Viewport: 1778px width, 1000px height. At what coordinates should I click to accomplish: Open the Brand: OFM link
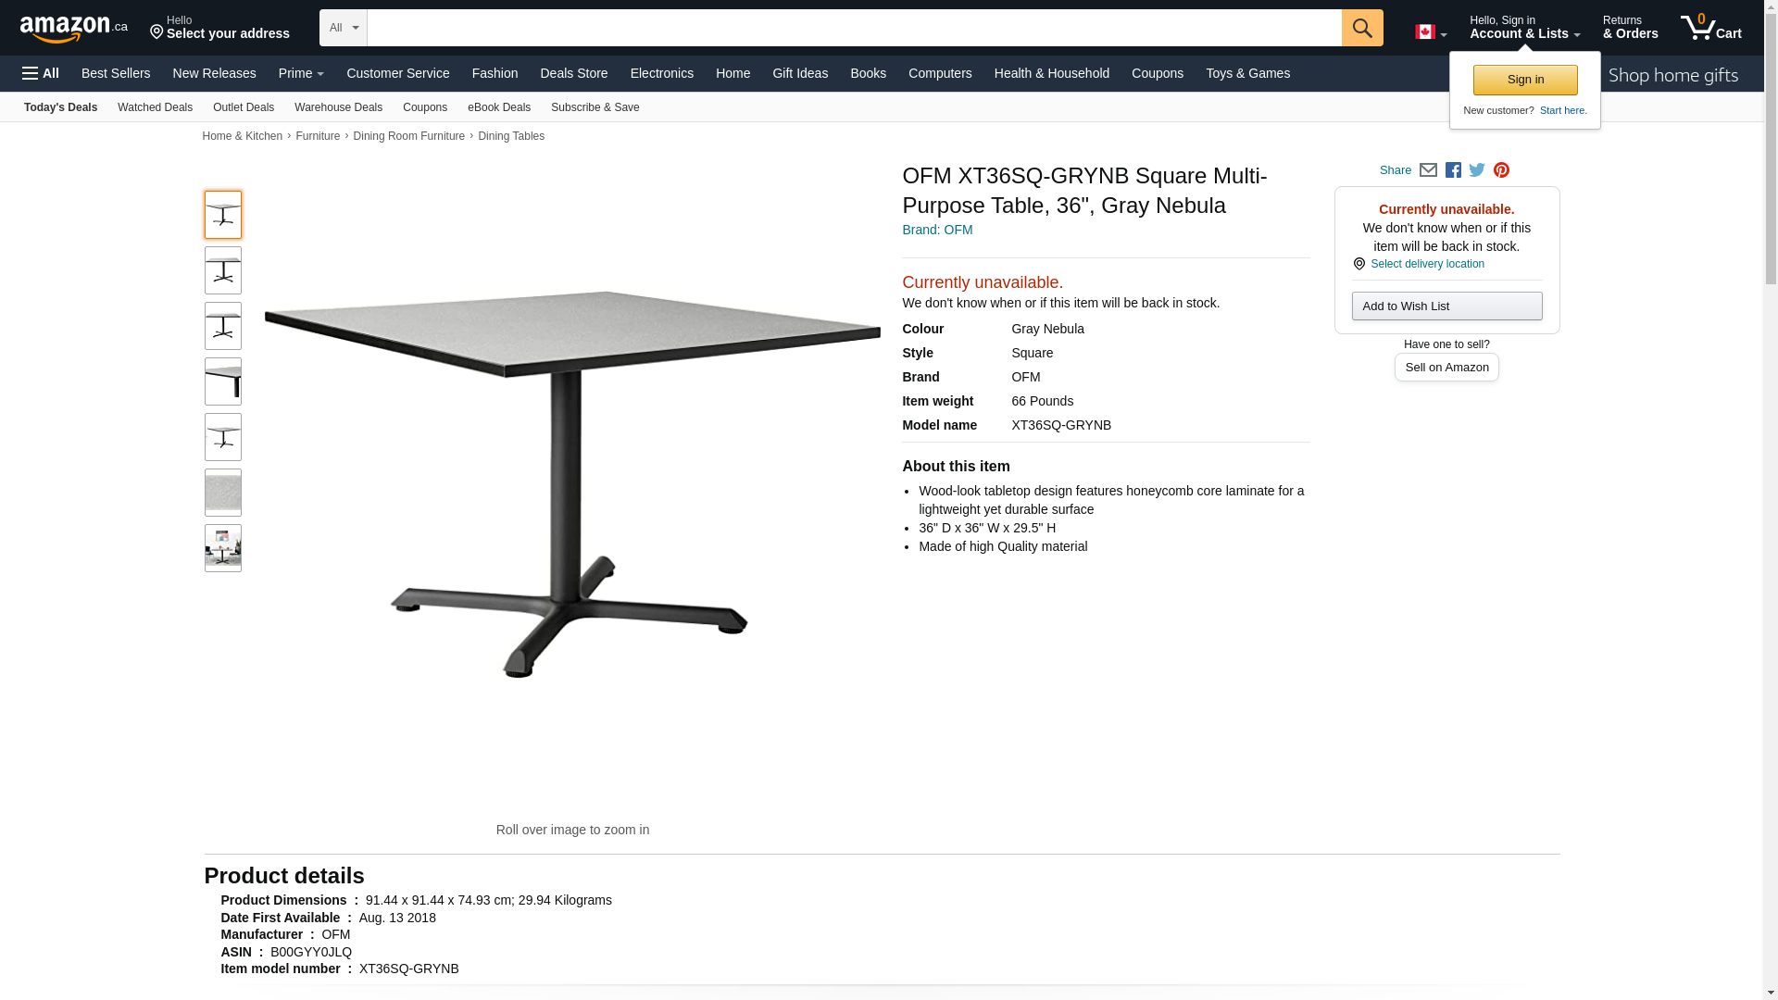click(937, 230)
